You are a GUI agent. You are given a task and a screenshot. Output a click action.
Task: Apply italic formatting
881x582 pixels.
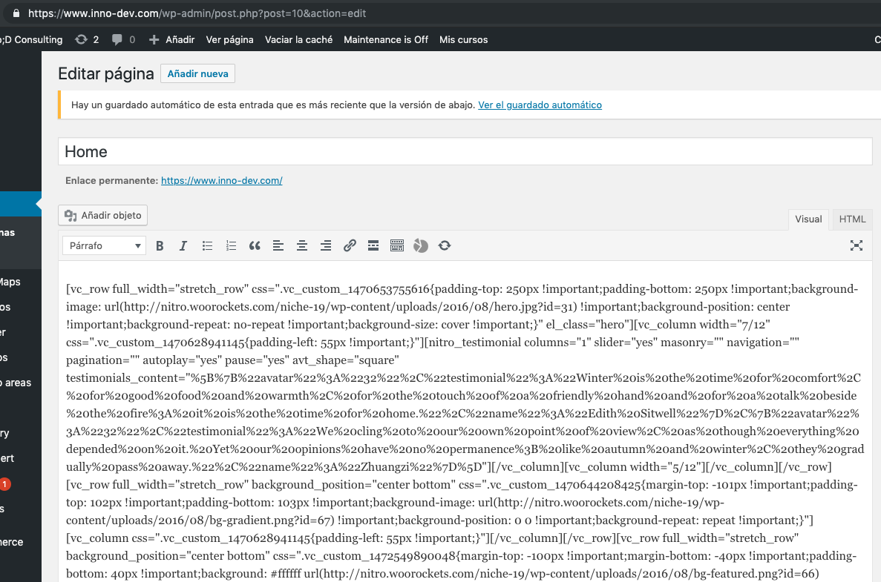(183, 246)
